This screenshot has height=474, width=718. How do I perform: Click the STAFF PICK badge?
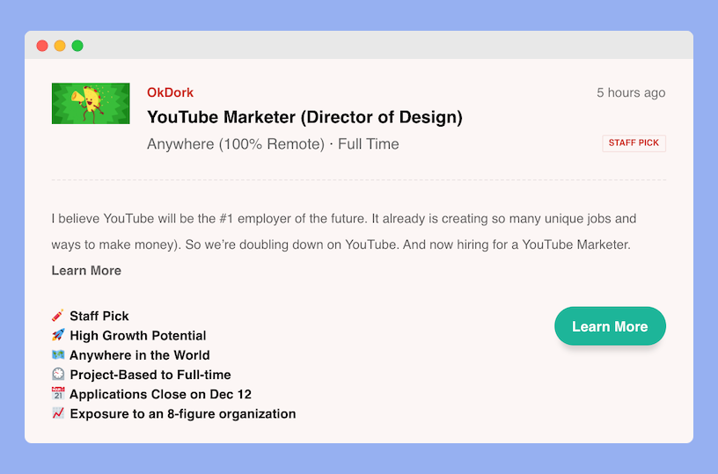click(634, 143)
